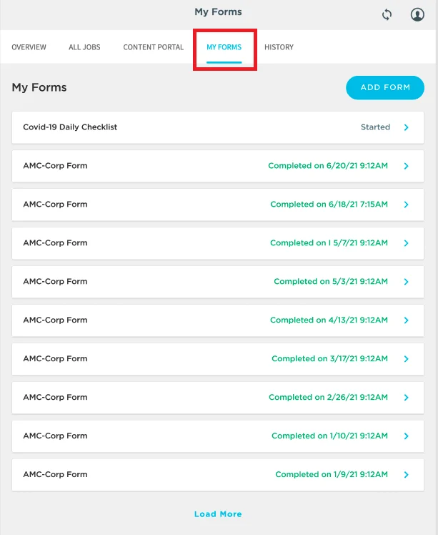Open Covid-19 Daily Checklist chevron arrow

[x=406, y=127]
